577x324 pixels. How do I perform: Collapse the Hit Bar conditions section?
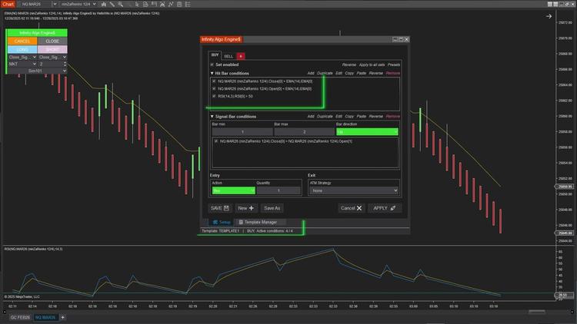coord(212,73)
